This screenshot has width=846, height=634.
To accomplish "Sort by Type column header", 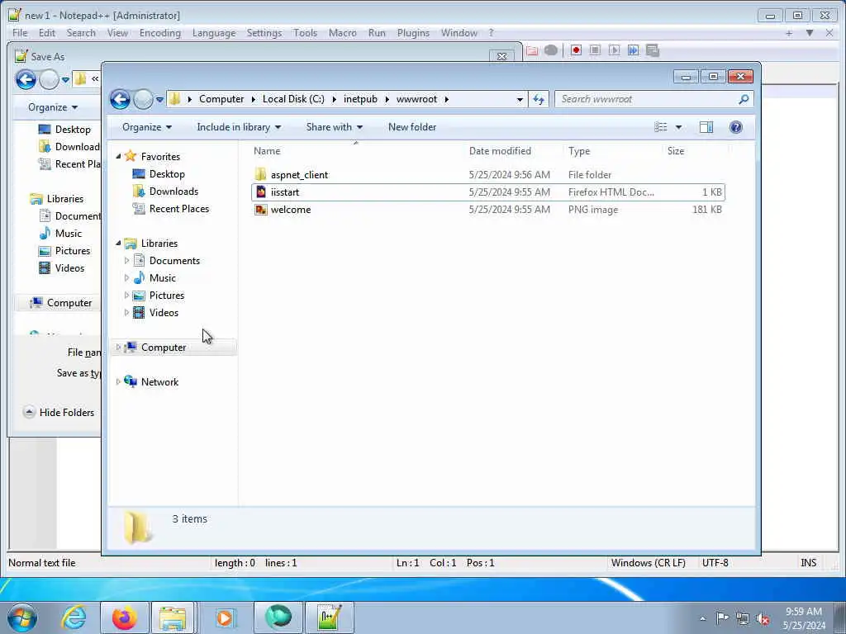I will point(579,151).
